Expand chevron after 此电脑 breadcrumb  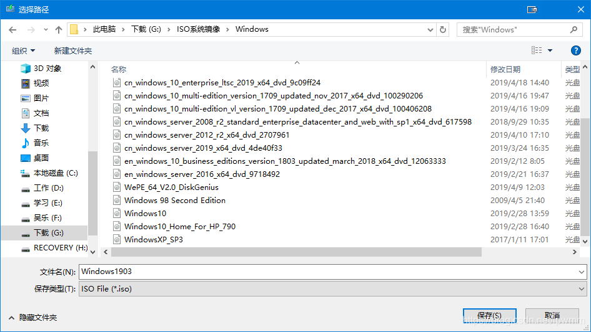click(123, 30)
